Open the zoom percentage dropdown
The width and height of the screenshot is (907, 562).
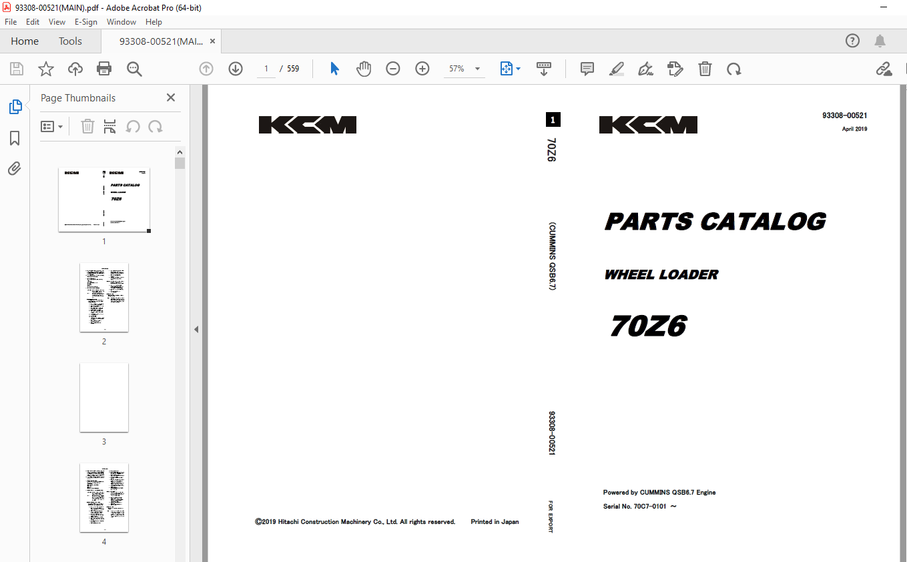(x=477, y=69)
